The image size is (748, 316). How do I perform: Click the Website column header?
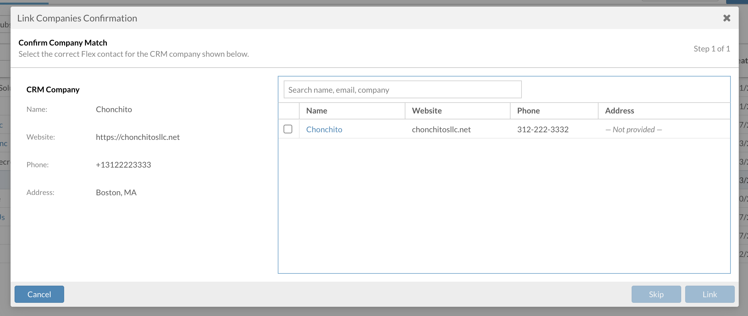point(427,111)
